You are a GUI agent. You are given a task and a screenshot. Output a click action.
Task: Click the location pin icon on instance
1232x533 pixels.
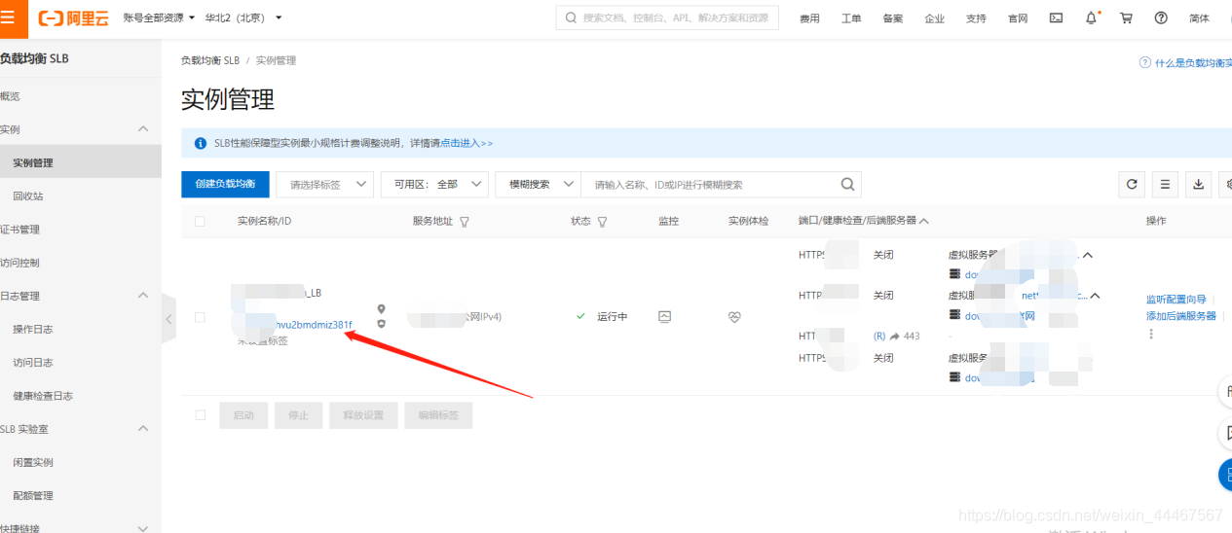381,309
